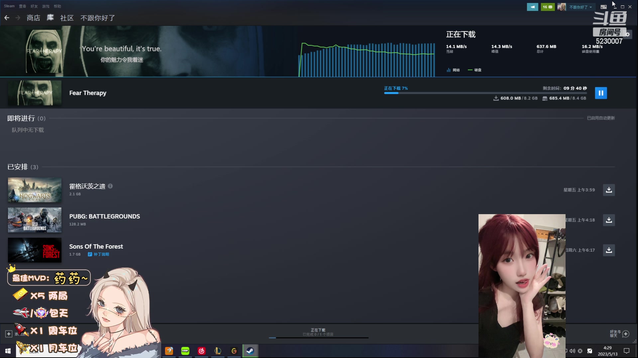Expand the 不跟你好了 account dropdown
Image resolution: width=638 pixels, height=358 pixels.
tap(581, 7)
